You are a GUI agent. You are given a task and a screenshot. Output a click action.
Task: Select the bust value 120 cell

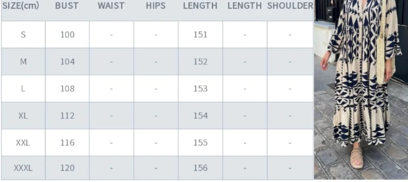pyautogui.click(x=67, y=168)
